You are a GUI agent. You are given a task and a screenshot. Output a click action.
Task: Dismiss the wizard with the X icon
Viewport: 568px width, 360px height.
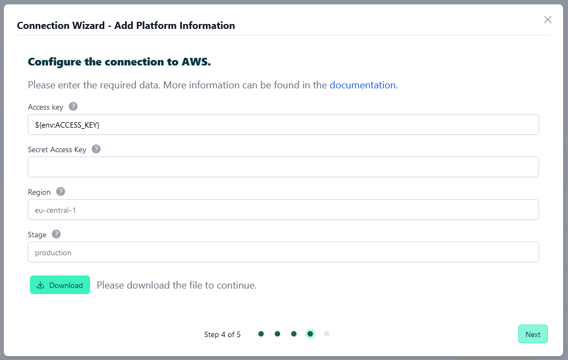click(548, 20)
